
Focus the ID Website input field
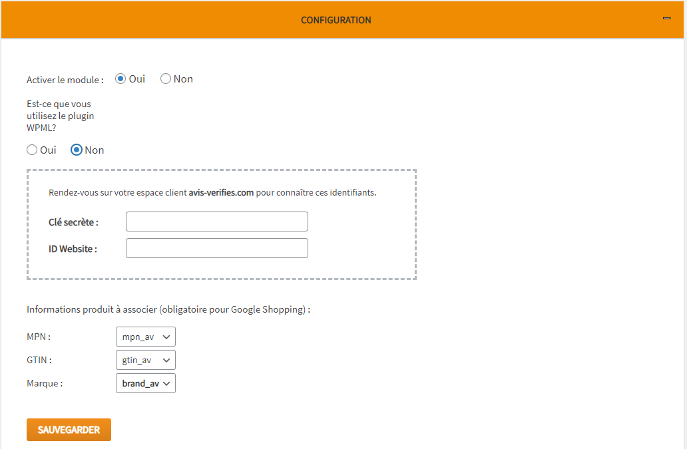pos(216,248)
